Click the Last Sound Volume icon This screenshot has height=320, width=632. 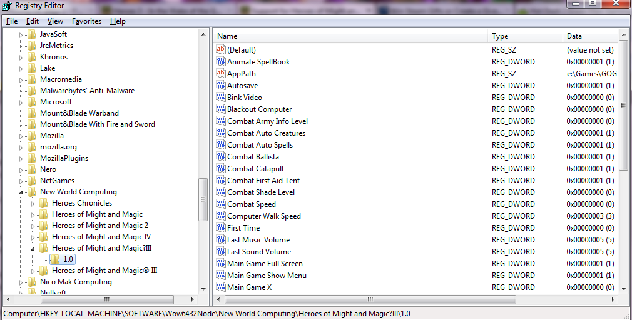(220, 252)
